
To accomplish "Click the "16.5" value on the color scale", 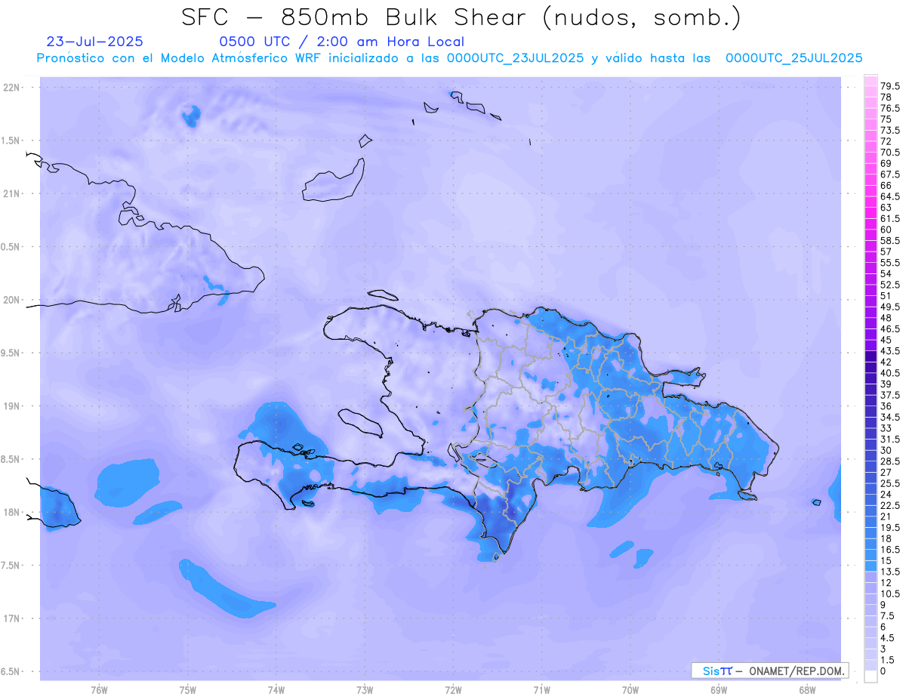I will pos(891,550).
